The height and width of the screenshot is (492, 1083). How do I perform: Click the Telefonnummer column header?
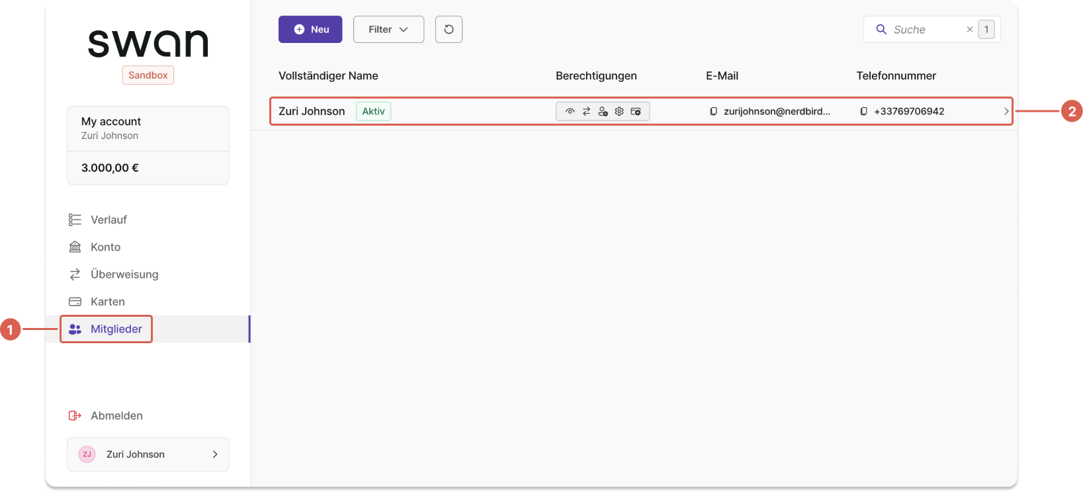coord(896,75)
